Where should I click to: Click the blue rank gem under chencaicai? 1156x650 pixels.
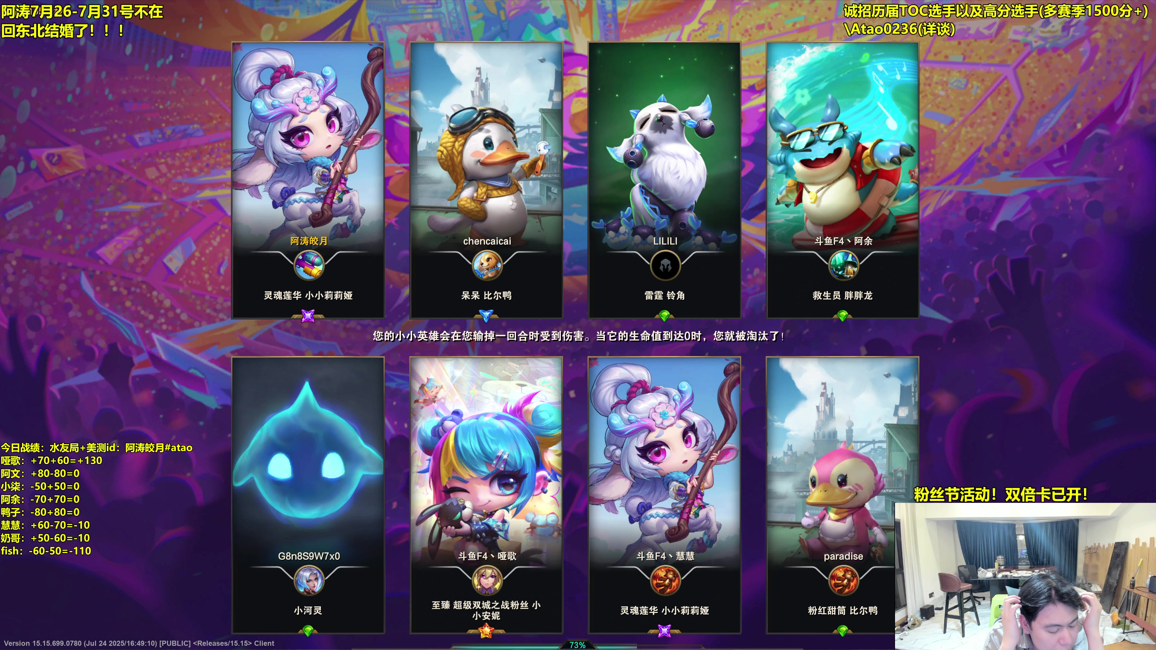click(486, 316)
